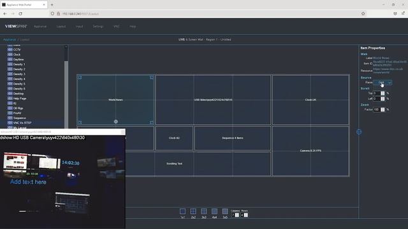
Task: Click bottom-right resize handle of World News tile
Action: (151, 122)
